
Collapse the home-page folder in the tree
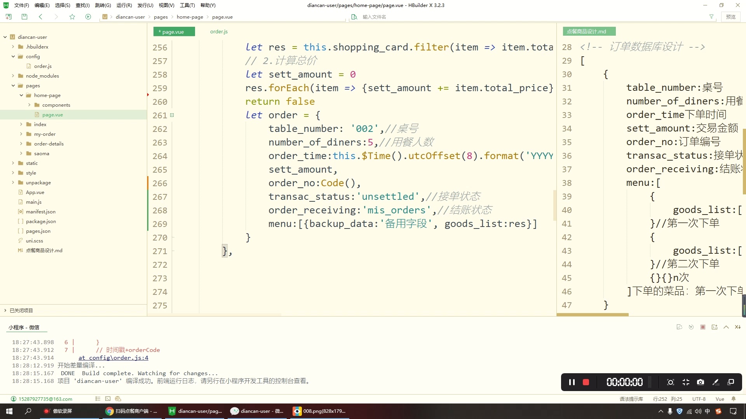[x=21, y=95]
